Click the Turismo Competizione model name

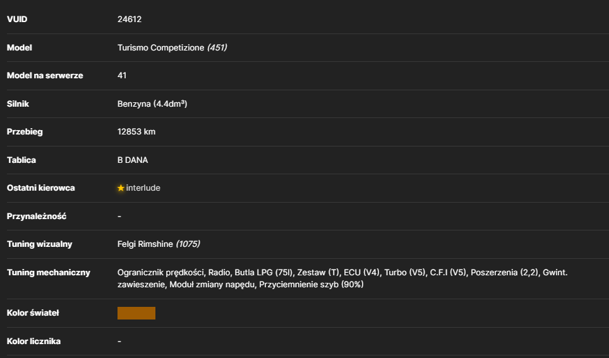(161, 48)
